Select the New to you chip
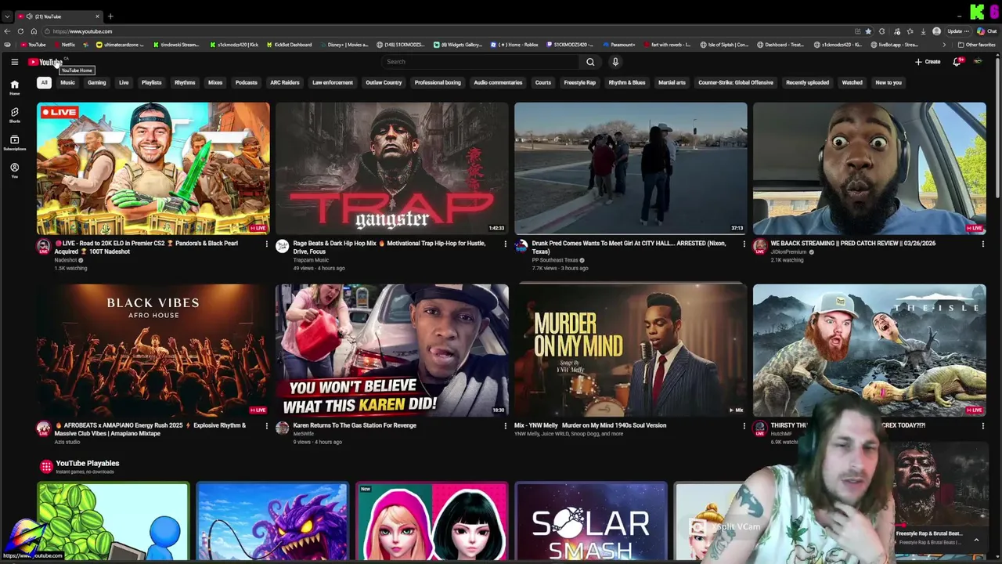The image size is (1002, 564). click(888, 82)
